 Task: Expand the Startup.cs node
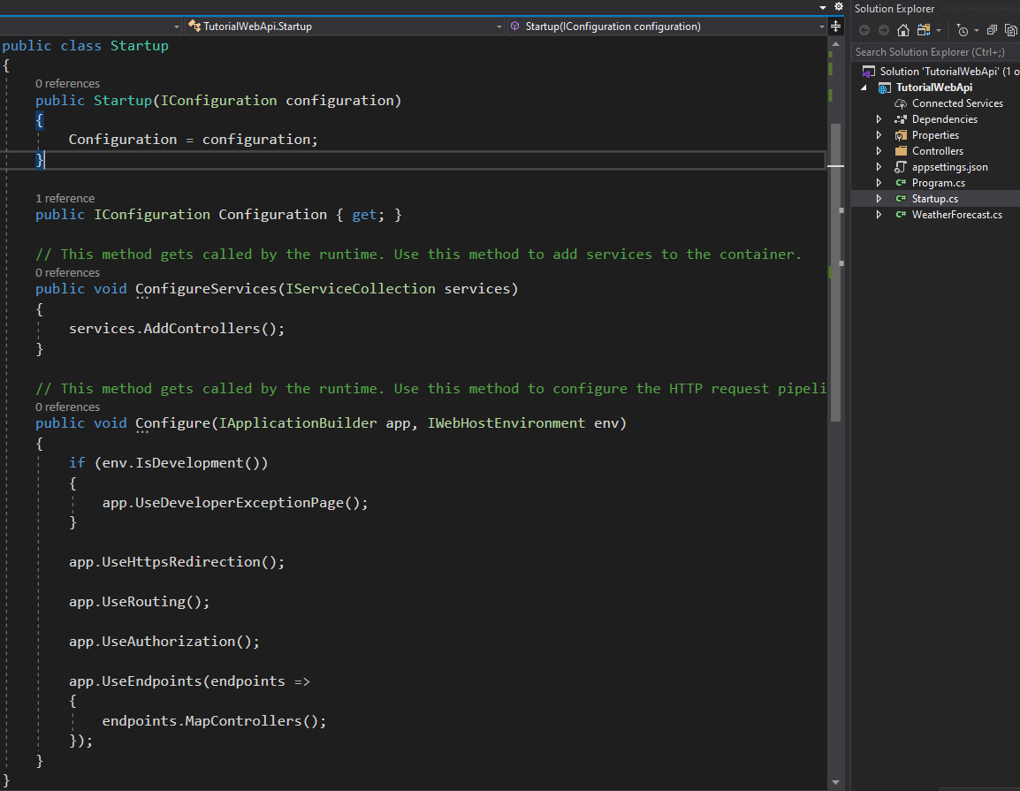tap(879, 199)
